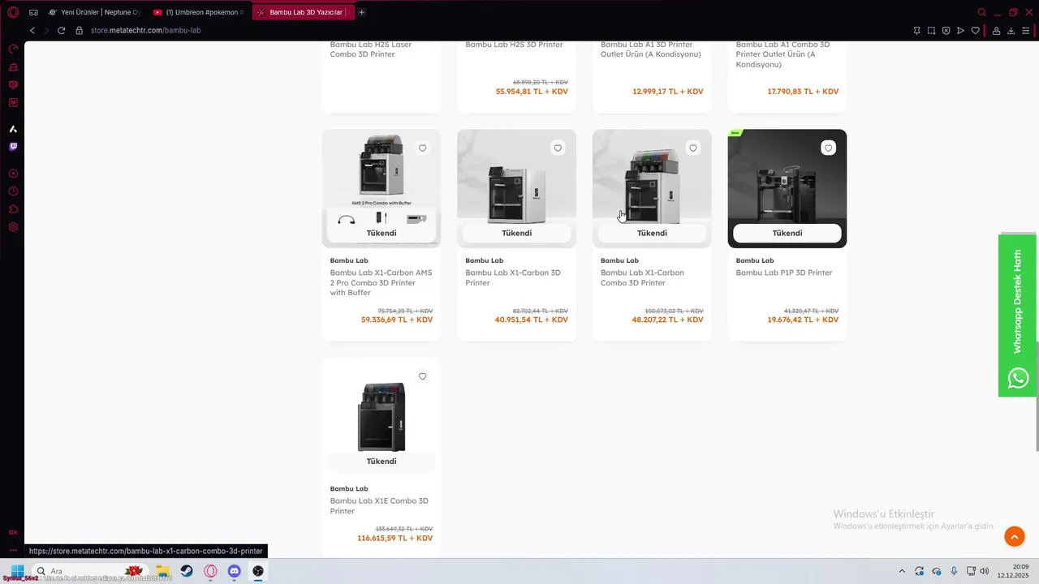Viewport: 1039px width, 584px height.
Task: Open Easy Setup sliders icon
Action: click(1026, 30)
